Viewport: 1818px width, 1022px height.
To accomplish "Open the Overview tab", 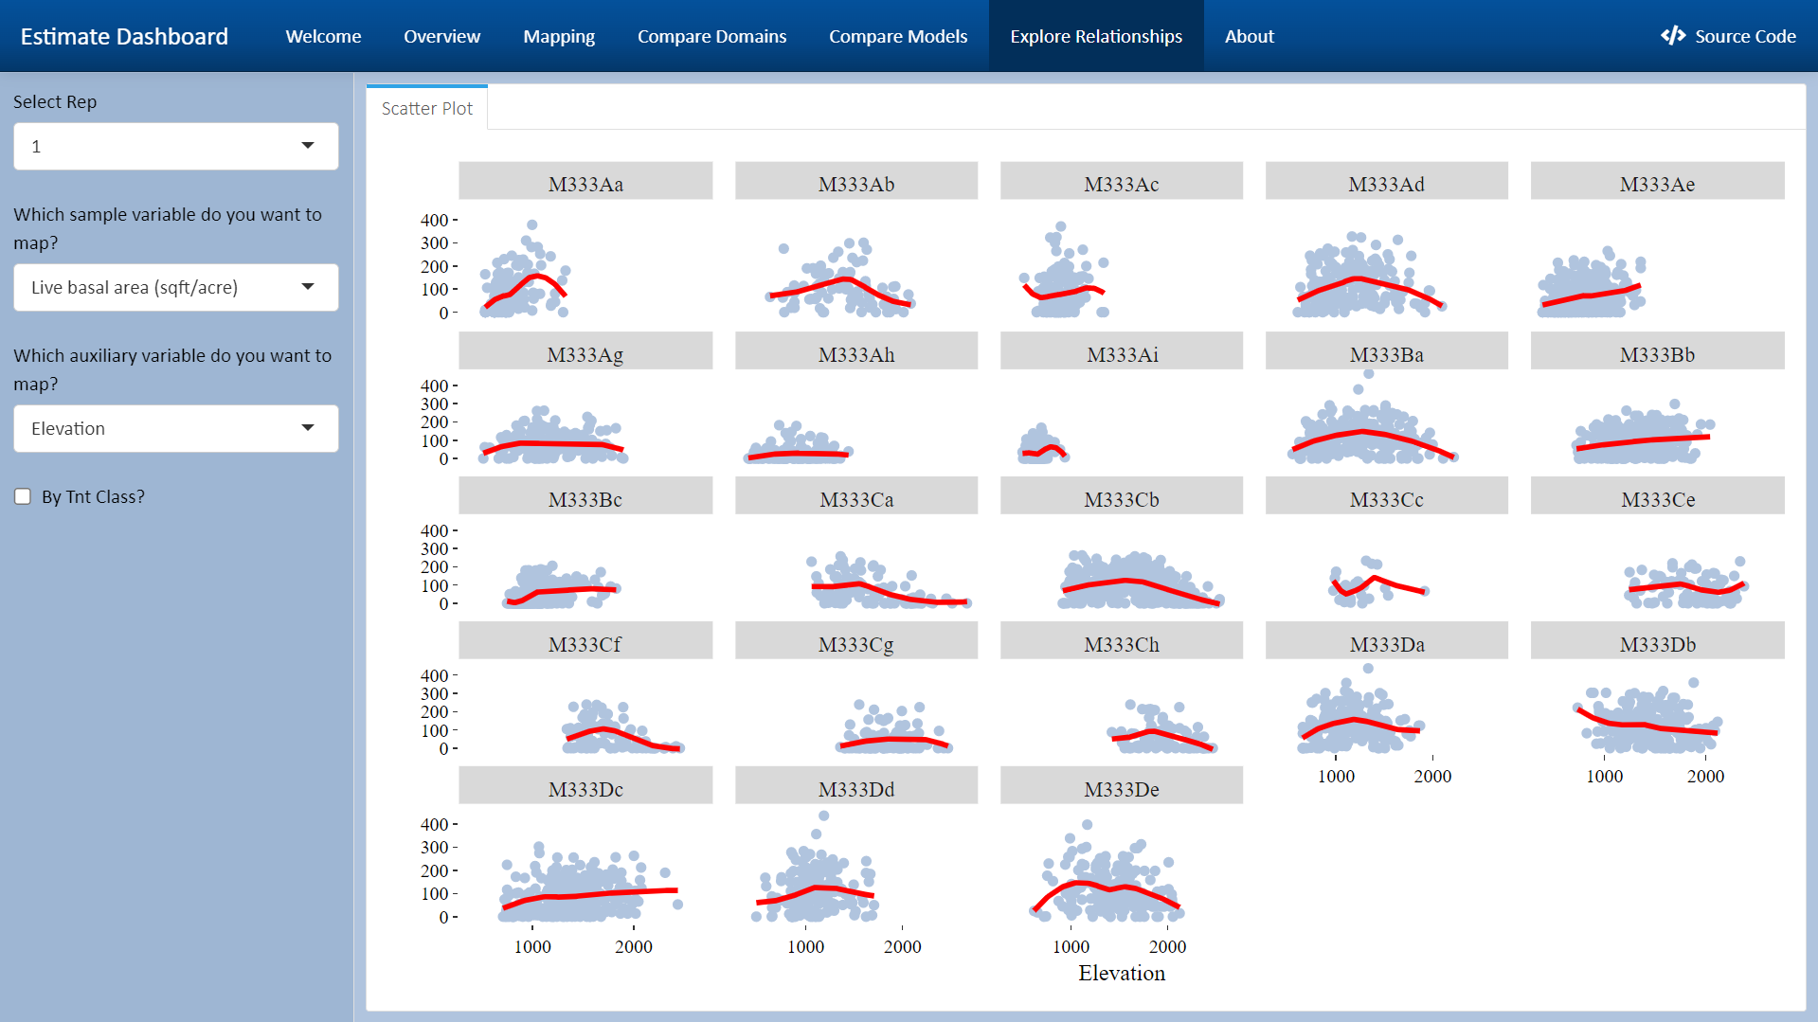I will (x=441, y=36).
